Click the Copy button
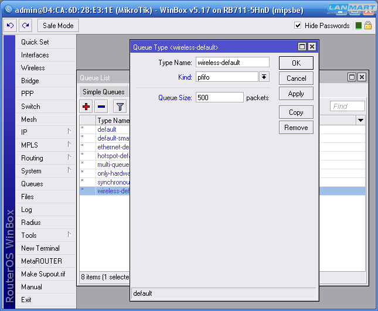 [296, 112]
